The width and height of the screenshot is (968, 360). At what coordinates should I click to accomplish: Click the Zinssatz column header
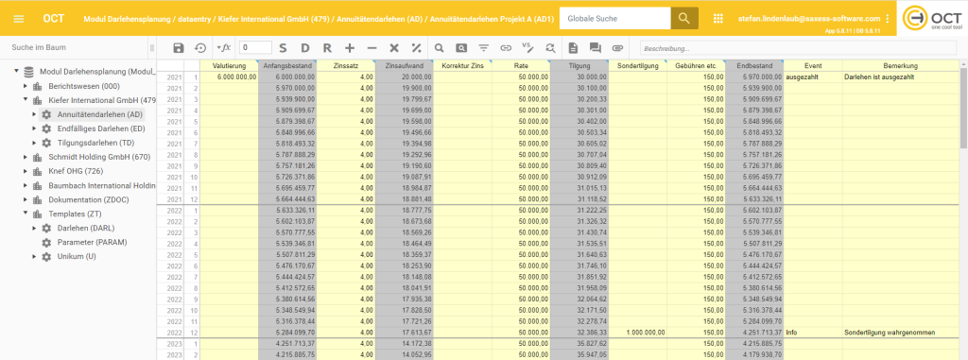point(346,65)
